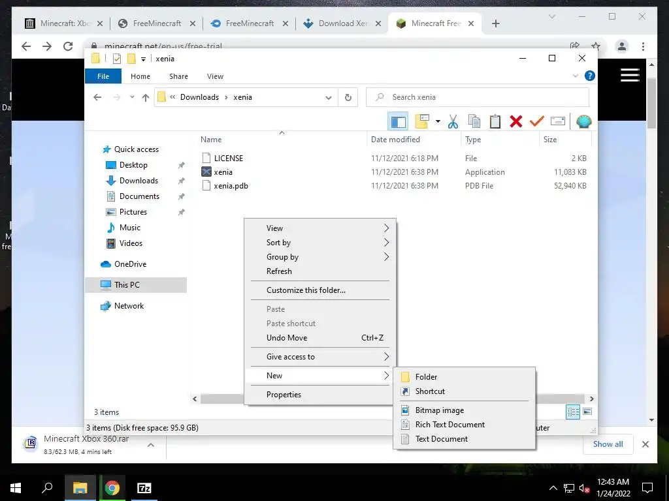Select Network in navigation pane
The height and width of the screenshot is (501, 669).
point(129,306)
